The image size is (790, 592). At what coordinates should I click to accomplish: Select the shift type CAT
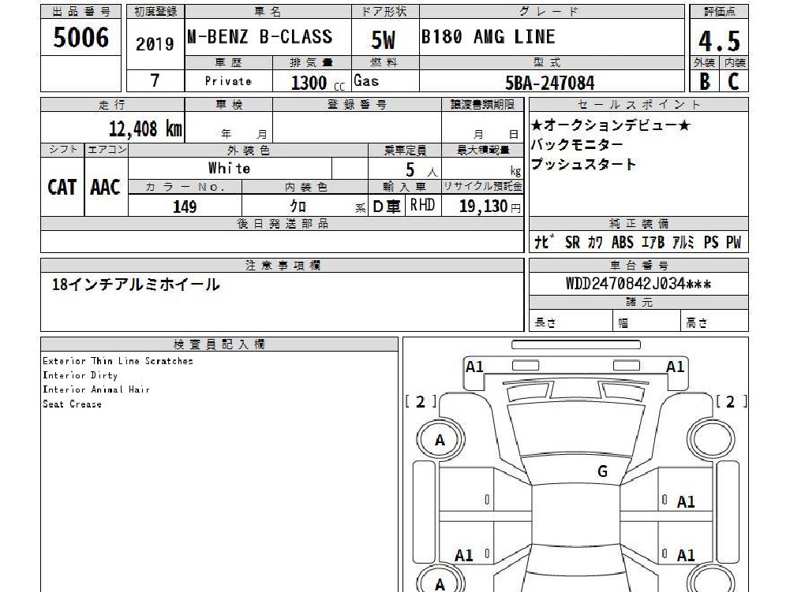[x=62, y=188]
